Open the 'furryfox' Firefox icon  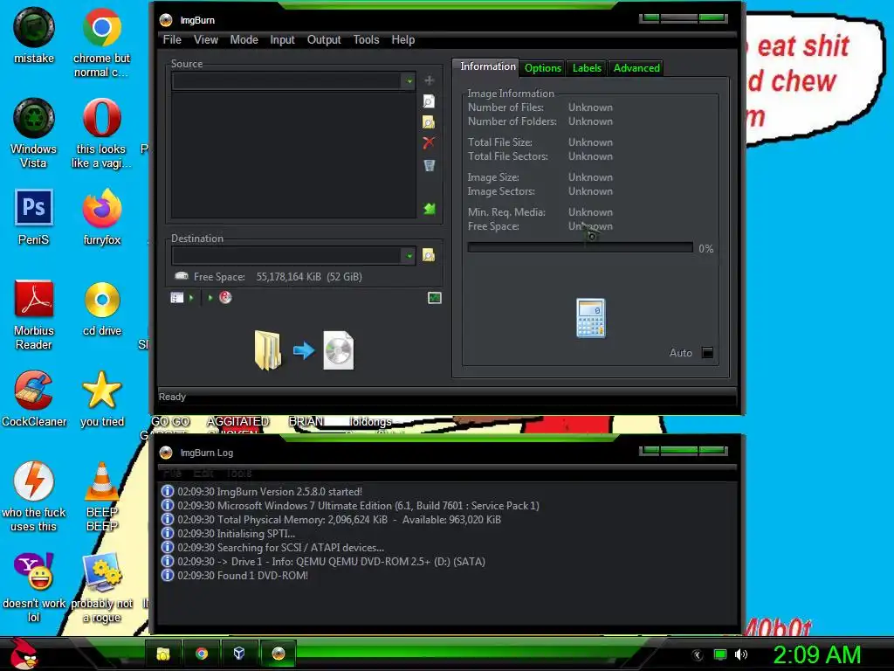point(101,217)
